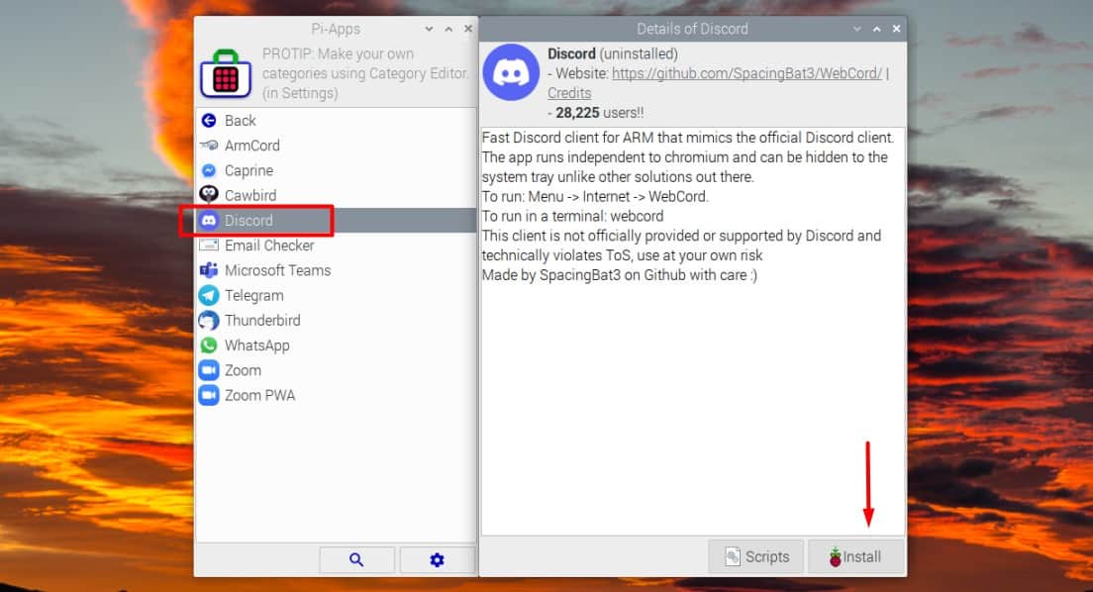
Task: Open the Details window dropdown chevron
Action: pyautogui.click(x=855, y=29)
